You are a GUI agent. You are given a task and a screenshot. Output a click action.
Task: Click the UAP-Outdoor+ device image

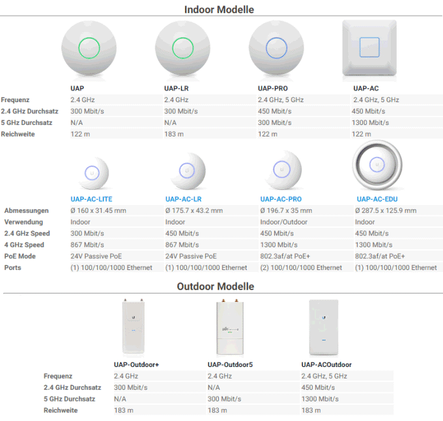(x=134, y=327)
